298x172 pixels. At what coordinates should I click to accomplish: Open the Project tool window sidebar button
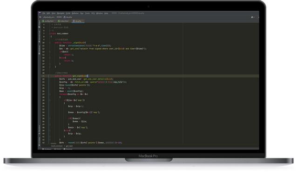click(x=39, y=24)
